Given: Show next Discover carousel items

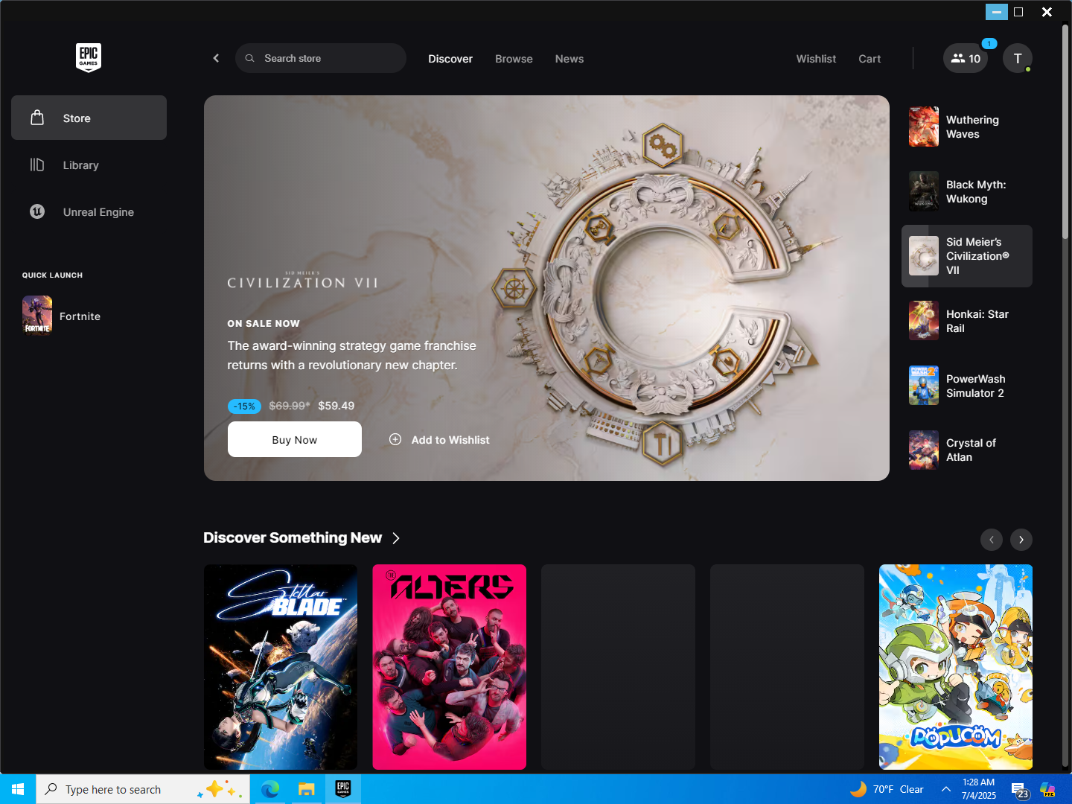Looking at the screenshot, I should 1021,540.
